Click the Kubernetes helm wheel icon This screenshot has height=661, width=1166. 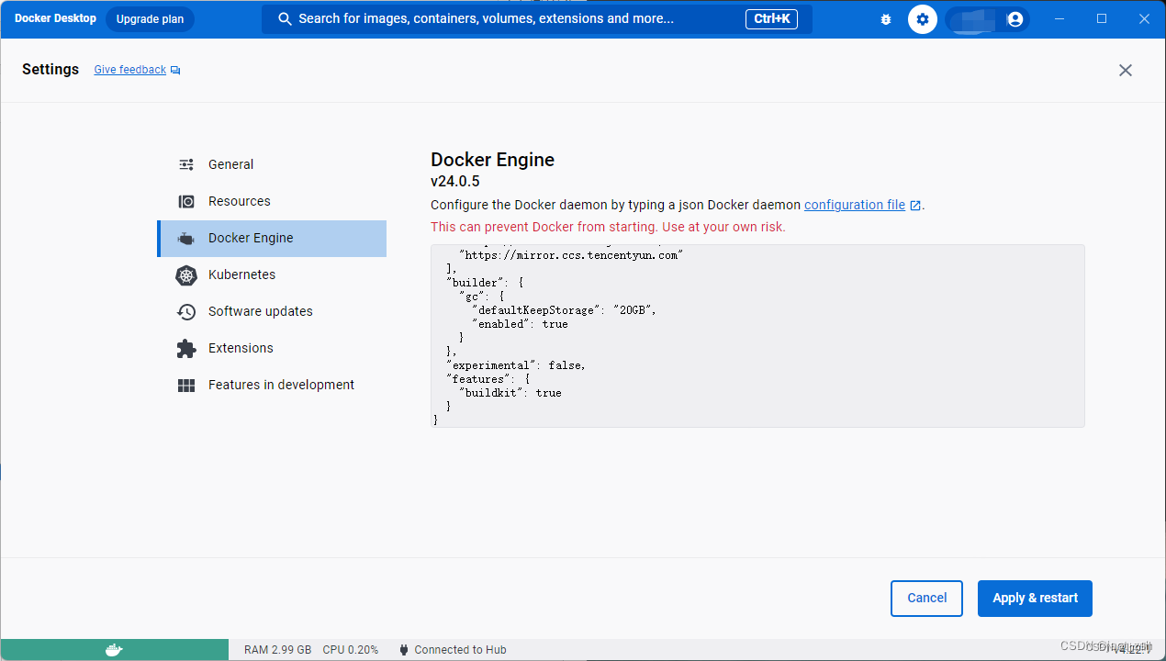click(186, 274)
